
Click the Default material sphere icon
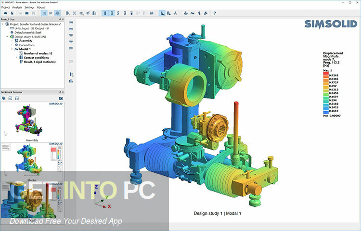[12, 32]
